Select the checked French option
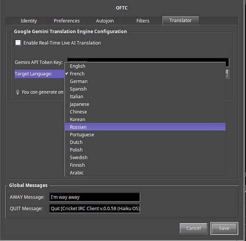This screenshot has height=241, width=246. click(x=145, y=74)
